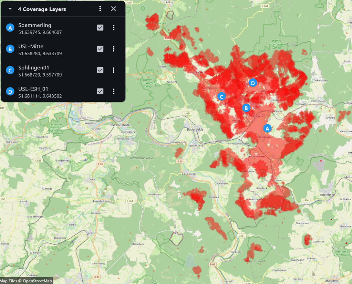Viewport: 352px width, 284px height.
Task: Click the B badge beside USL-Mitte
Action: [x=10, y=49]
